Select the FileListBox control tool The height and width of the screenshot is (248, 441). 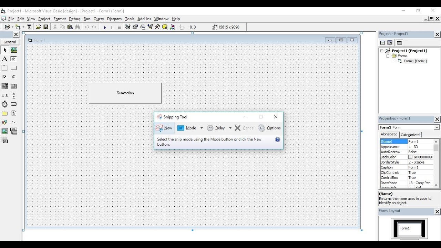coord(14,113)
